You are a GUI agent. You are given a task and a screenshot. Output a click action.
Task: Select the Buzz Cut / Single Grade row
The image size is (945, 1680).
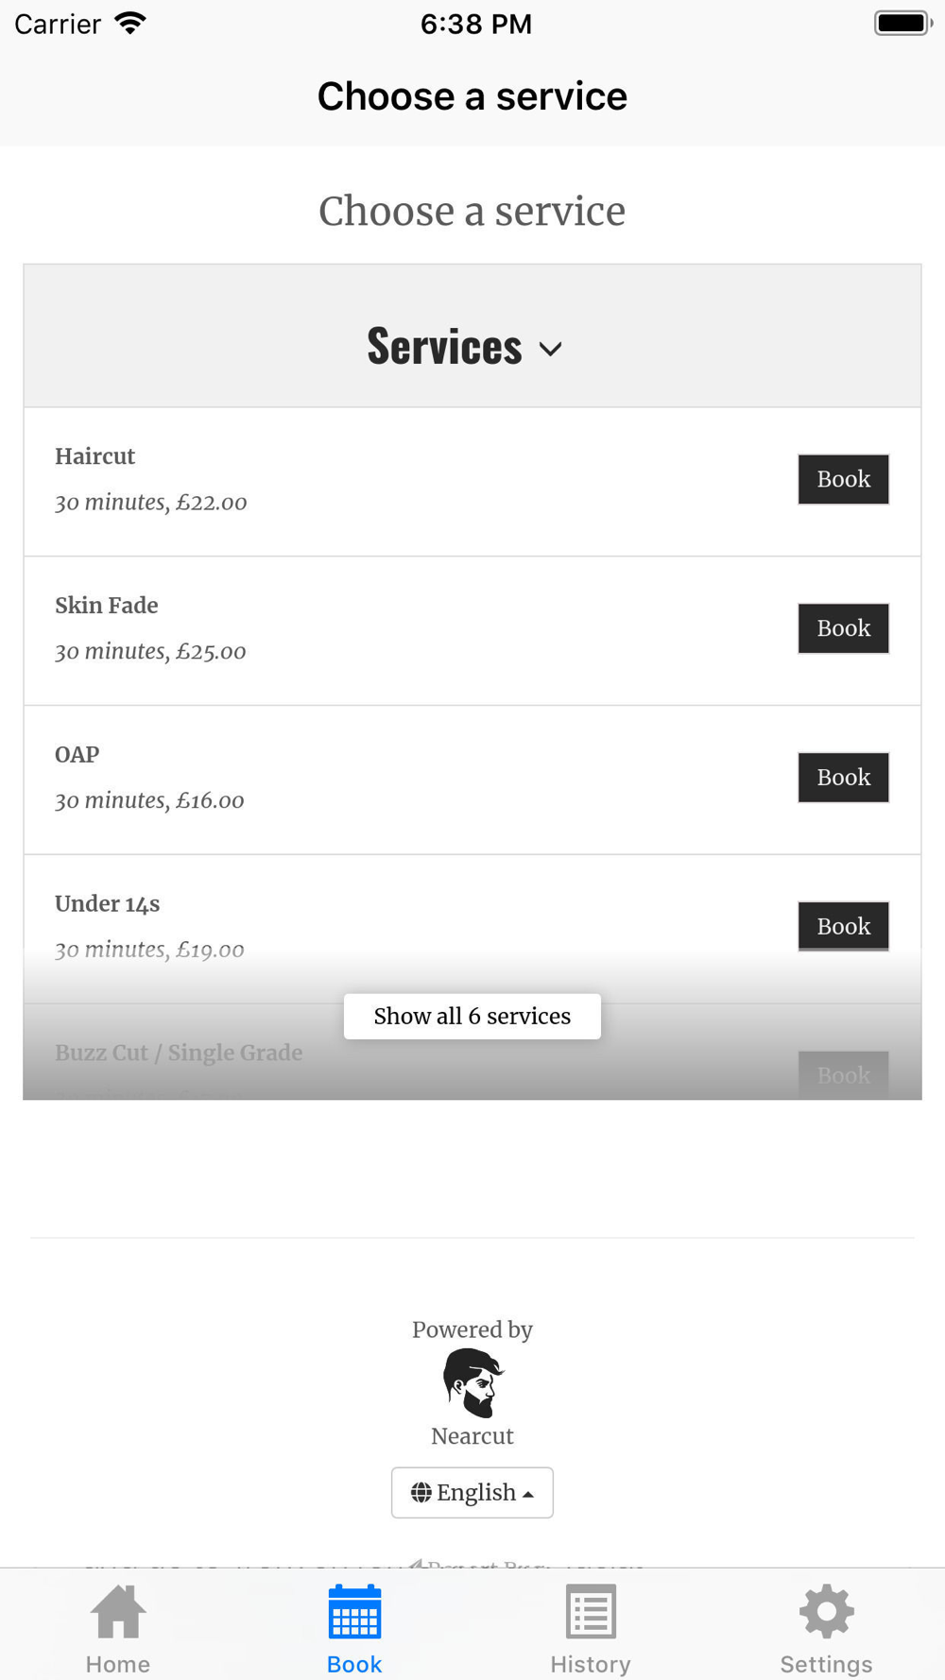click(x=179, y=1054)
